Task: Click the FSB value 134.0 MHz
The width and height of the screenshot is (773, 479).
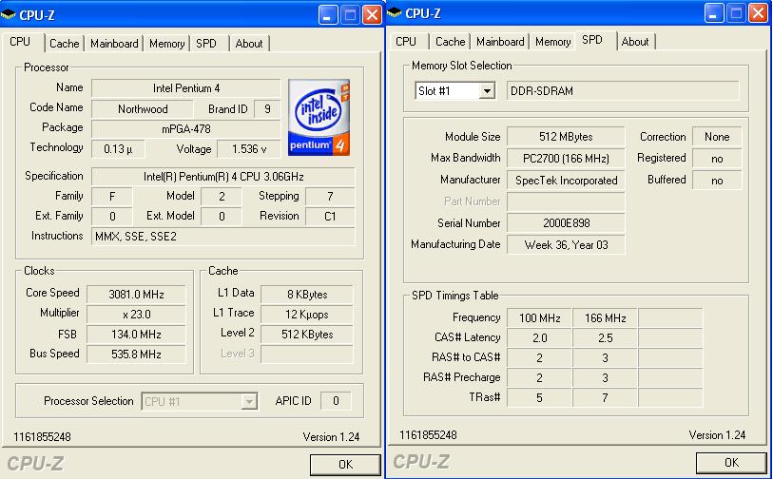Action: (x=136, y=335)
